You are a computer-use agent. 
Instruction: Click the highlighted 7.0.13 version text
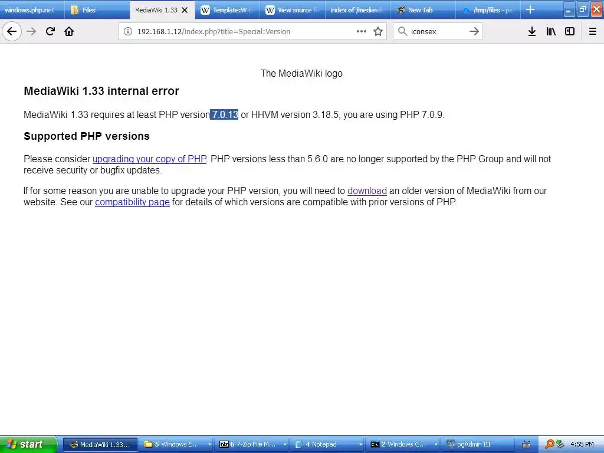pos(224,114)
